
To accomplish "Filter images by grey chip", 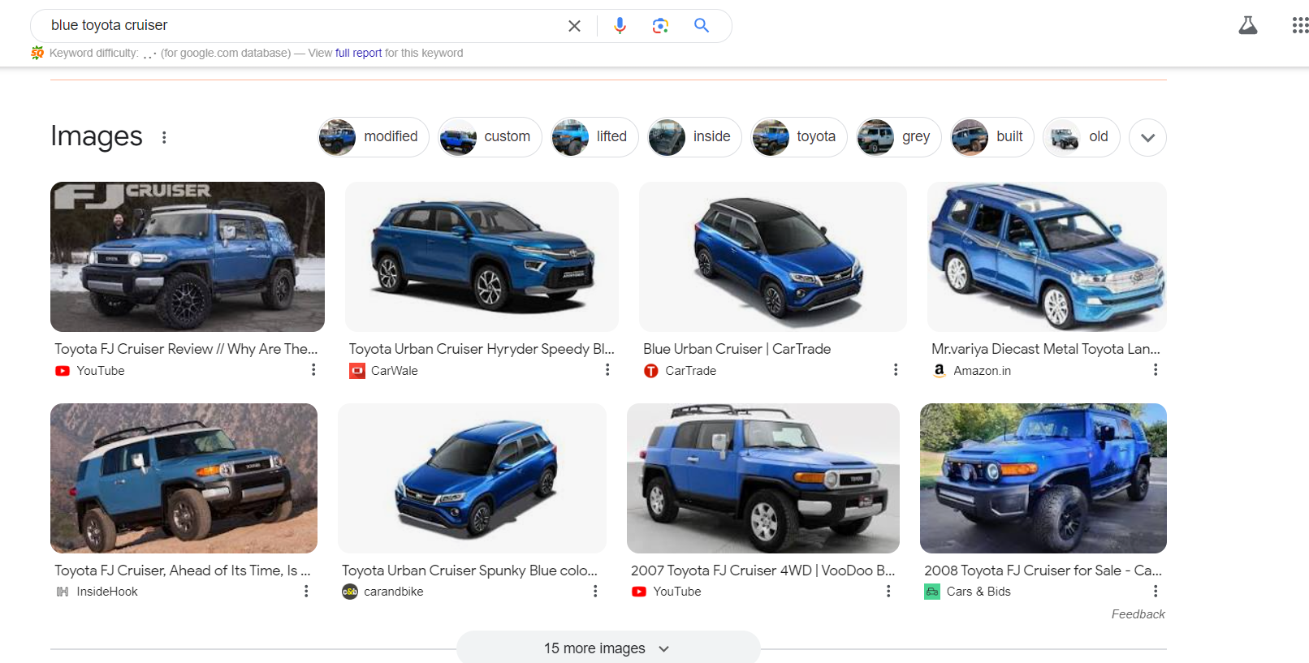I will [899, 137].
